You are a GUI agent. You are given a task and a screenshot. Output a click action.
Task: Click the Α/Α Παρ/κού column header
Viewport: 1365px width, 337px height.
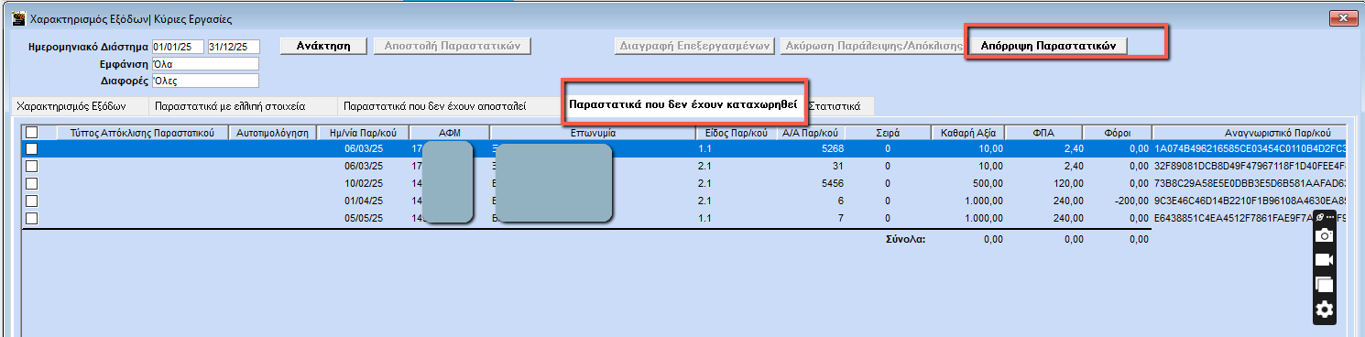click(811, 133)
